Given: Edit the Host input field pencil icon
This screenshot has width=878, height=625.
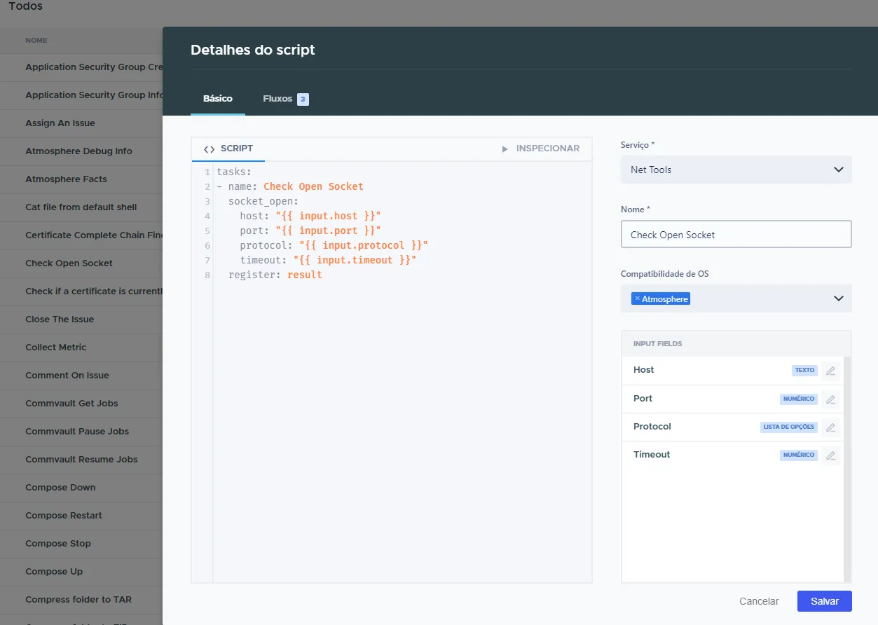Looking at the screenshot, I should pyautogui.click(x=830, y=371).
